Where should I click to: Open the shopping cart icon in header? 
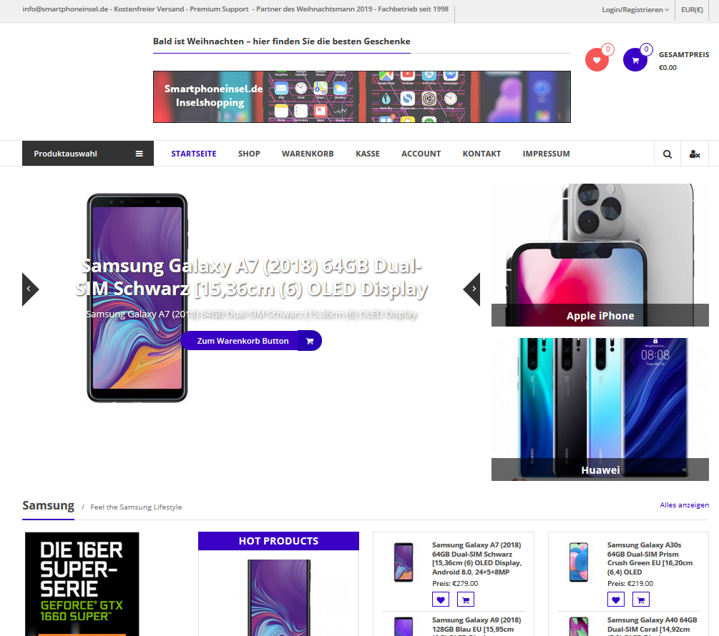point(635,59)
